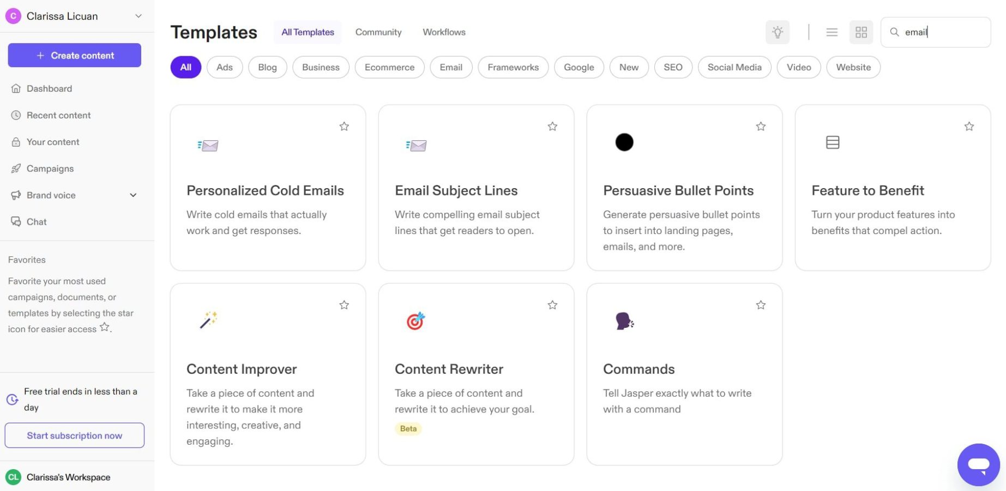The image size is (1006, 491).
Task: Click the lightbulb tips icon
Action: tap(778, 32)
